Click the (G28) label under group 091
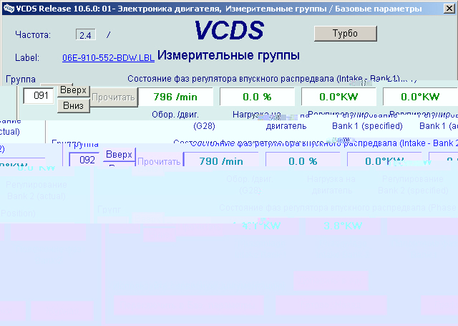The image size is (458, 326). 204,126
